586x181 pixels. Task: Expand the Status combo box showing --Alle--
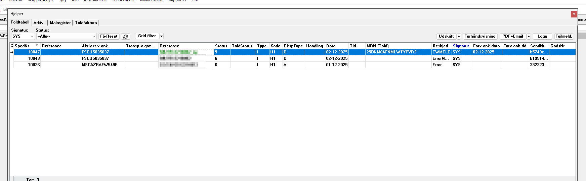point(67,36)
